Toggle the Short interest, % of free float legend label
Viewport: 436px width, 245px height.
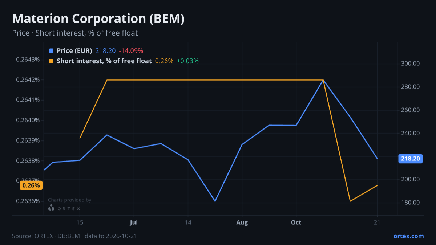coord(104,61)
